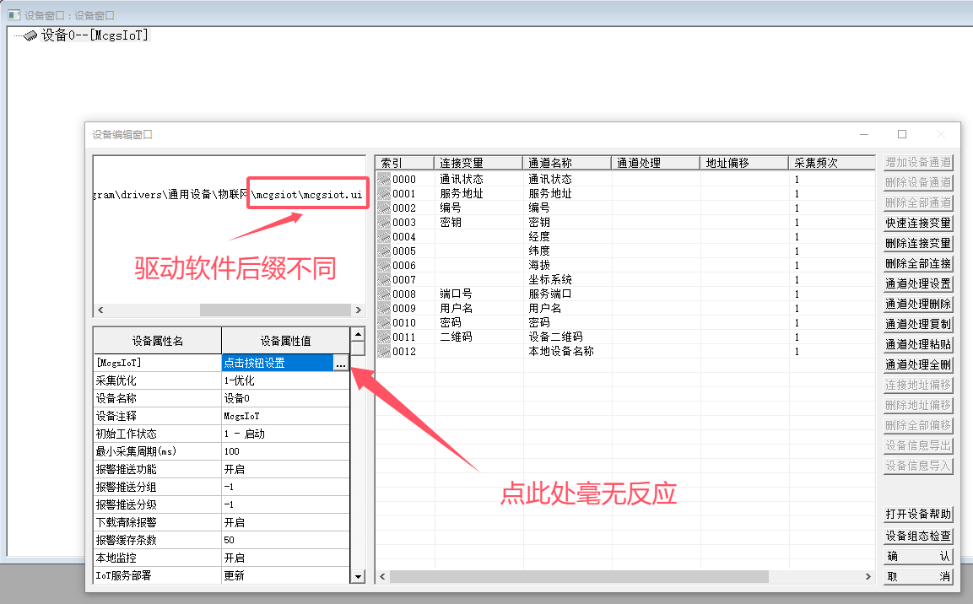This screenshot has height=604, width=973.
Task: Click channel icon in row 0008
Action: tap(384, 294)
